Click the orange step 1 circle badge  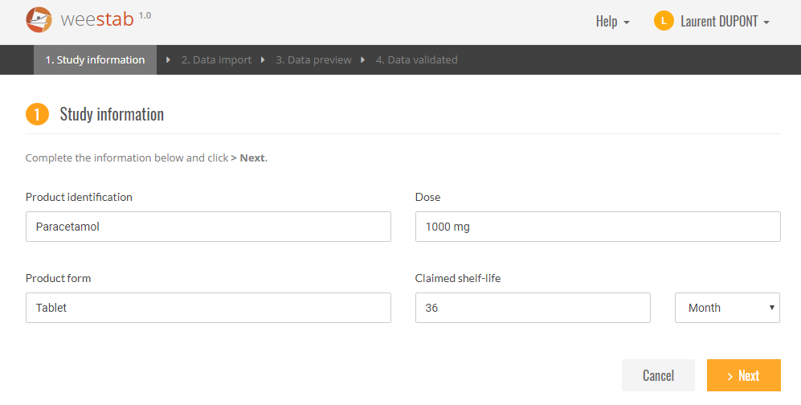pos(37,114)
